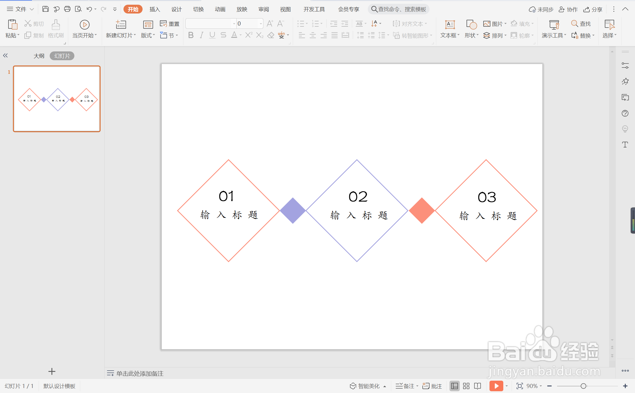Switch to slide sorter grid view
Screen dimensions: 635x393
point(466,386)
